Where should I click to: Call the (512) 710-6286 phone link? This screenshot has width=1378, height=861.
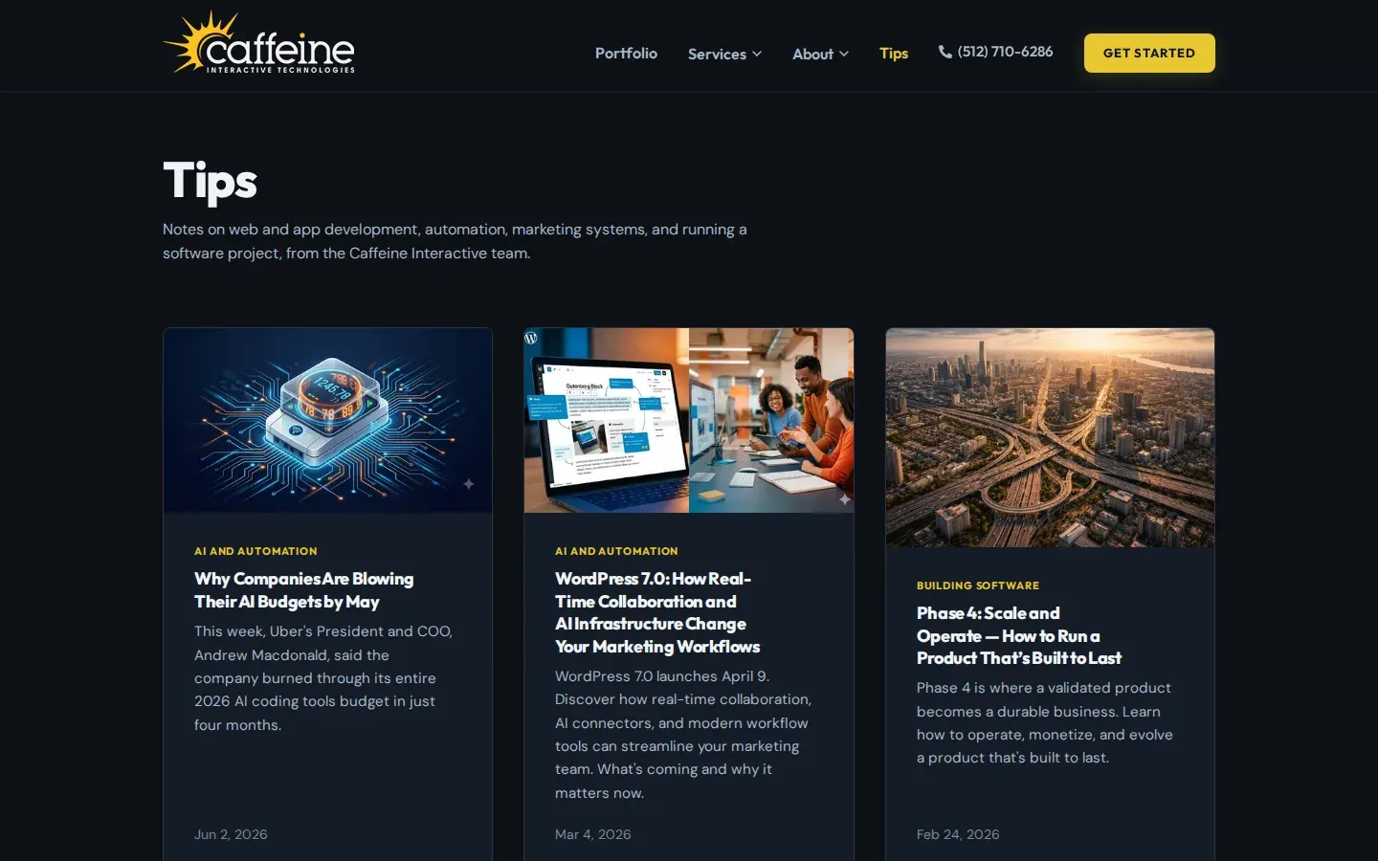[x=996, y=52]
